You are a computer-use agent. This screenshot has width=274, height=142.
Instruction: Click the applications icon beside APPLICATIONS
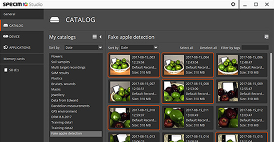pos(6,47)
